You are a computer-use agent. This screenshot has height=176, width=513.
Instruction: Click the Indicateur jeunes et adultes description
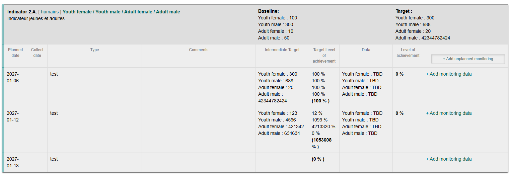[36, 18]
